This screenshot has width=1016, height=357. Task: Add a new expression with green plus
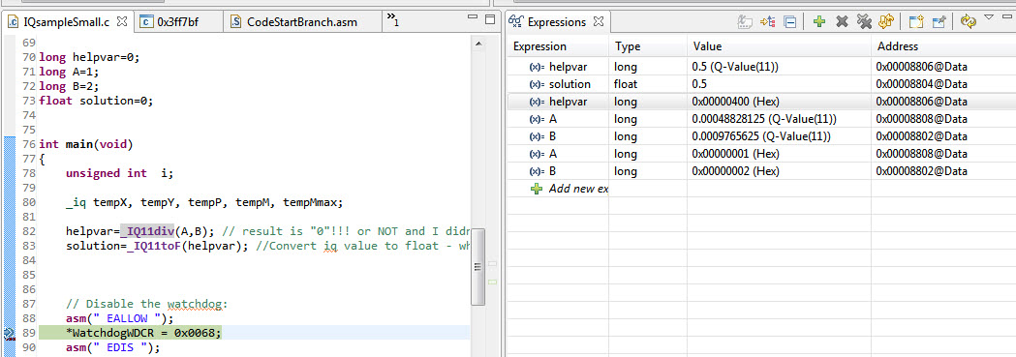pos(819,22)
